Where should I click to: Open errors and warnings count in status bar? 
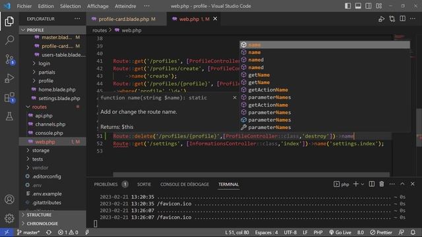pyautogui.click(x=68, y=232)
